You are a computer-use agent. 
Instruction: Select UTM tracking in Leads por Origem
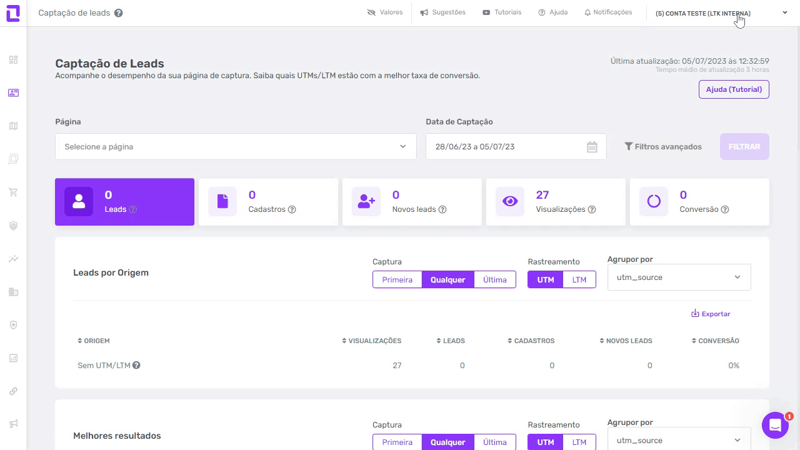(x=546, y=279)
